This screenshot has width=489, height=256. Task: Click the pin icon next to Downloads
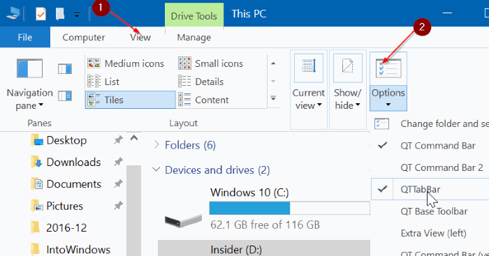(x=118, y=162)
